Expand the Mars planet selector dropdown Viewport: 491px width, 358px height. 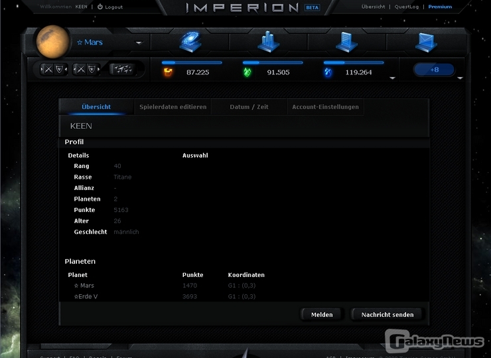point(139,43)
